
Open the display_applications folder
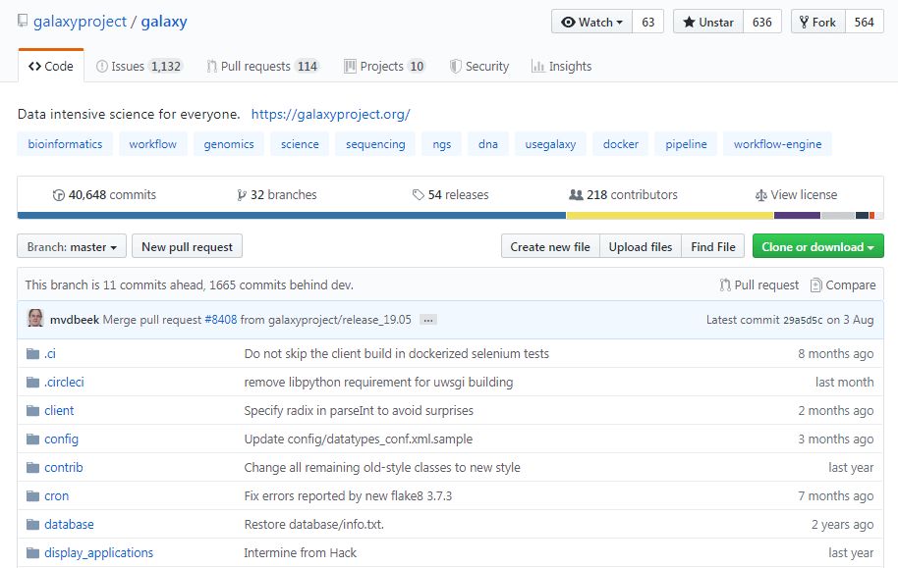click(x=98, y=553)
